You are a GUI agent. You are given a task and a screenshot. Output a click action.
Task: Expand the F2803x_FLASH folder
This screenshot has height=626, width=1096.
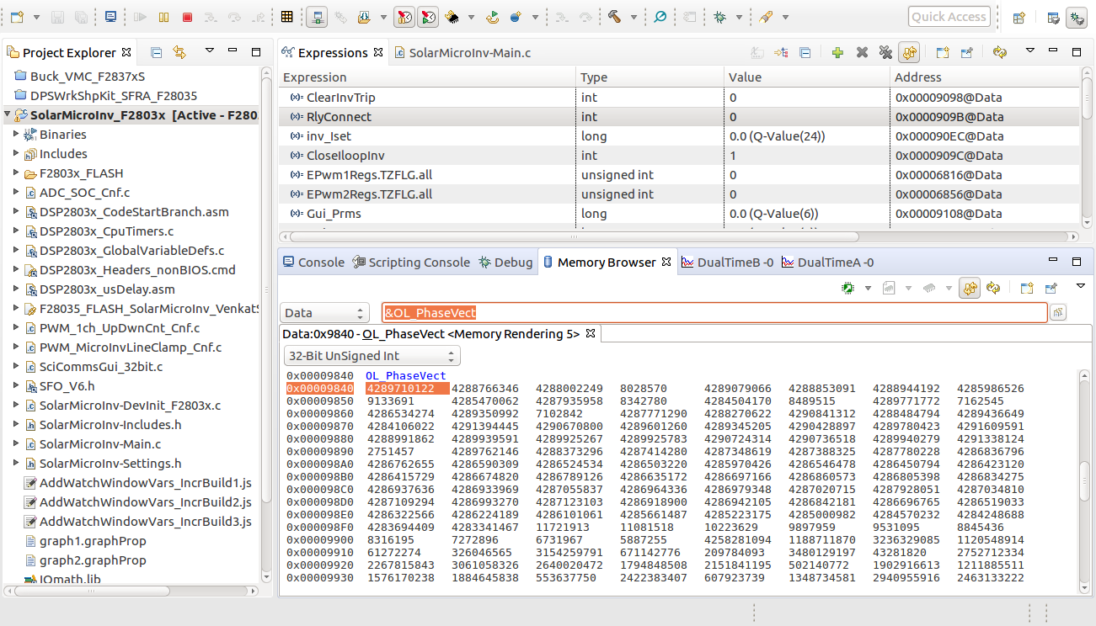[x=17, y=173]
